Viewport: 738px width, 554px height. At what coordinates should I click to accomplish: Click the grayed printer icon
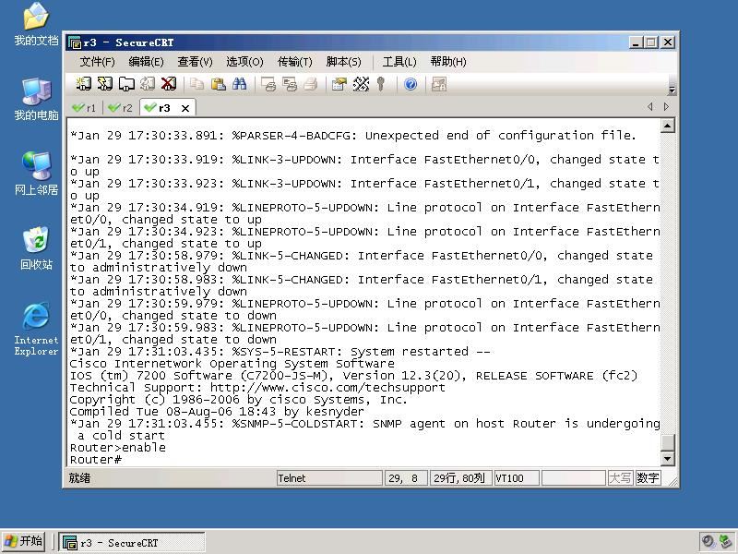311,84
